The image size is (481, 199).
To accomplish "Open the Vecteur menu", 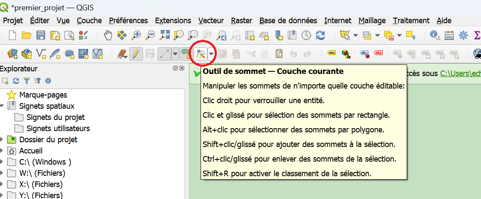I will 211,21.
